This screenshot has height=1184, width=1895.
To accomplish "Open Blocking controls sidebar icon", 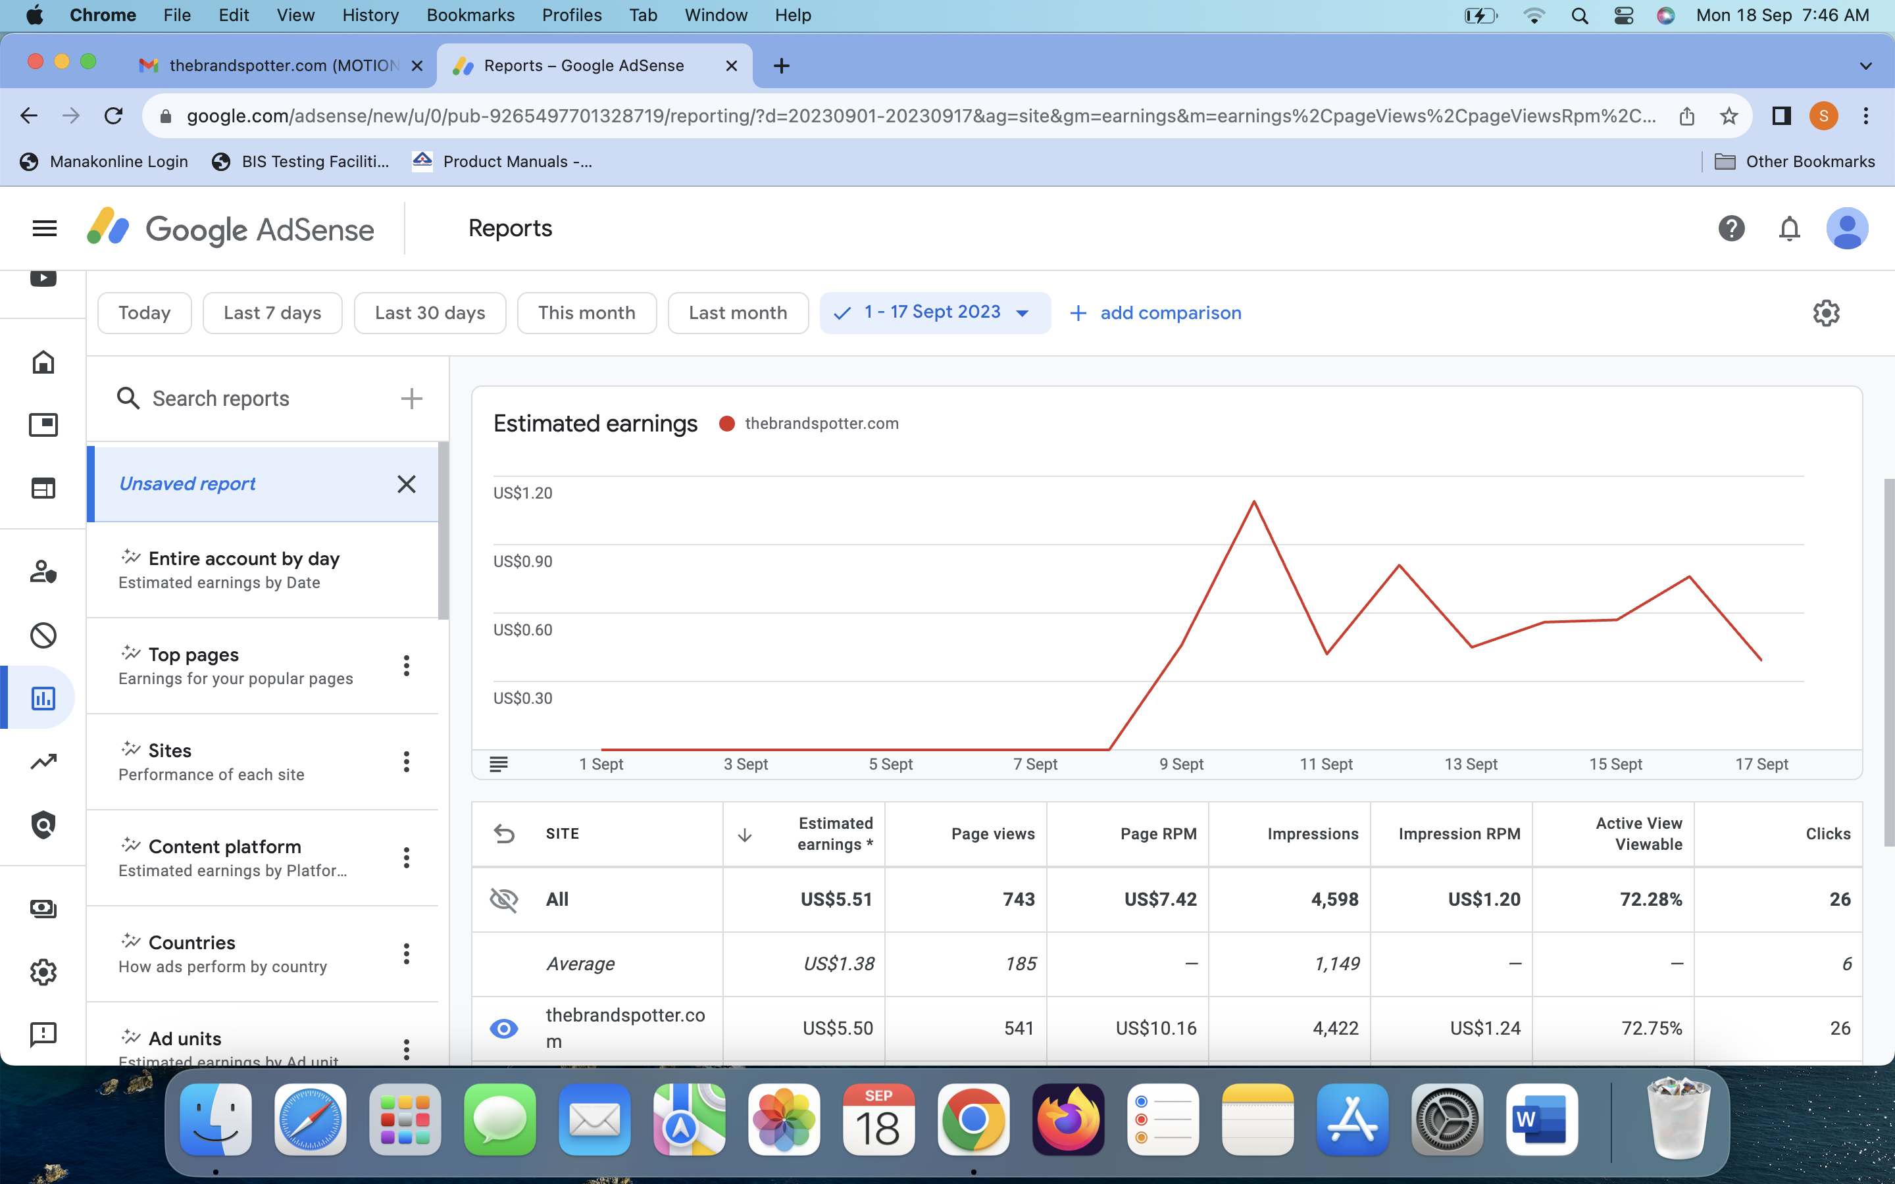I will pos(43,635).
